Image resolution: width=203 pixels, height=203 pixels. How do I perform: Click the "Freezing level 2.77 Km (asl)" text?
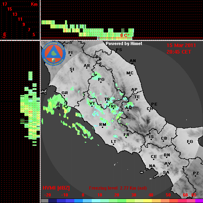[x=118, y=188]
